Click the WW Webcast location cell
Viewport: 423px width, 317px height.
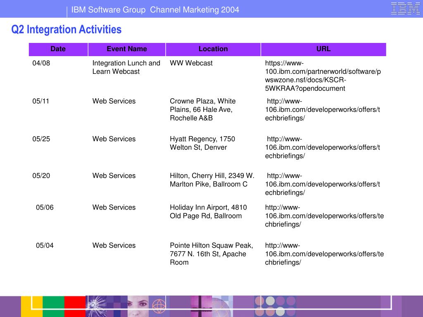(191, 63)
